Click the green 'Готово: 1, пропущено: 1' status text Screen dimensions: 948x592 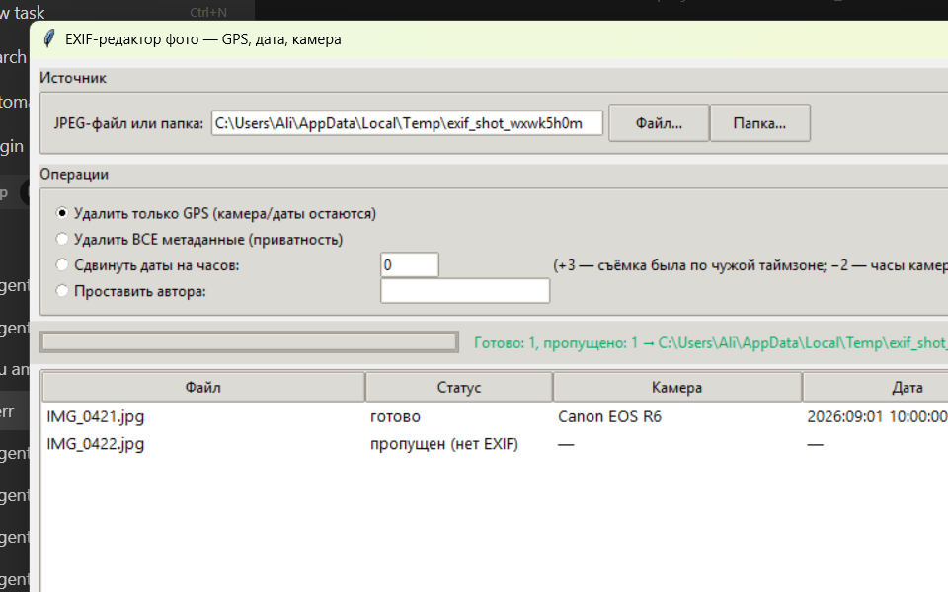[710, 342]
